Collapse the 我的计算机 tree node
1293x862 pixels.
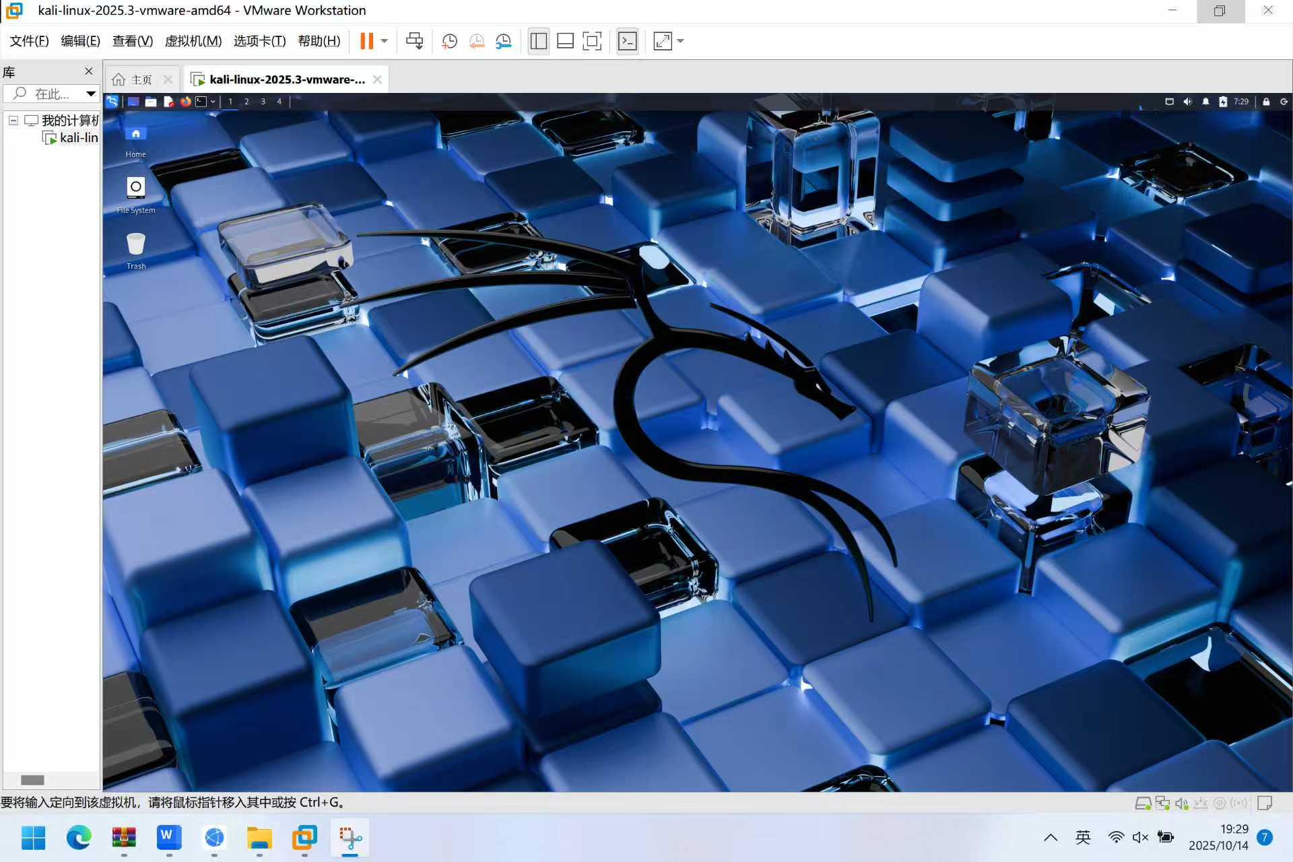tap(13, 121)
